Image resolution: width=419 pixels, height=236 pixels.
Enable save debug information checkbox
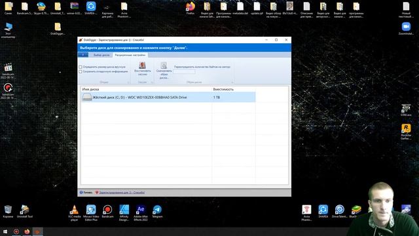click(x=81, y=71)
